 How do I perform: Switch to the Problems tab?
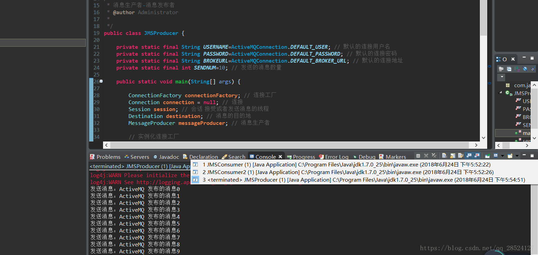[x=105, y=157]
